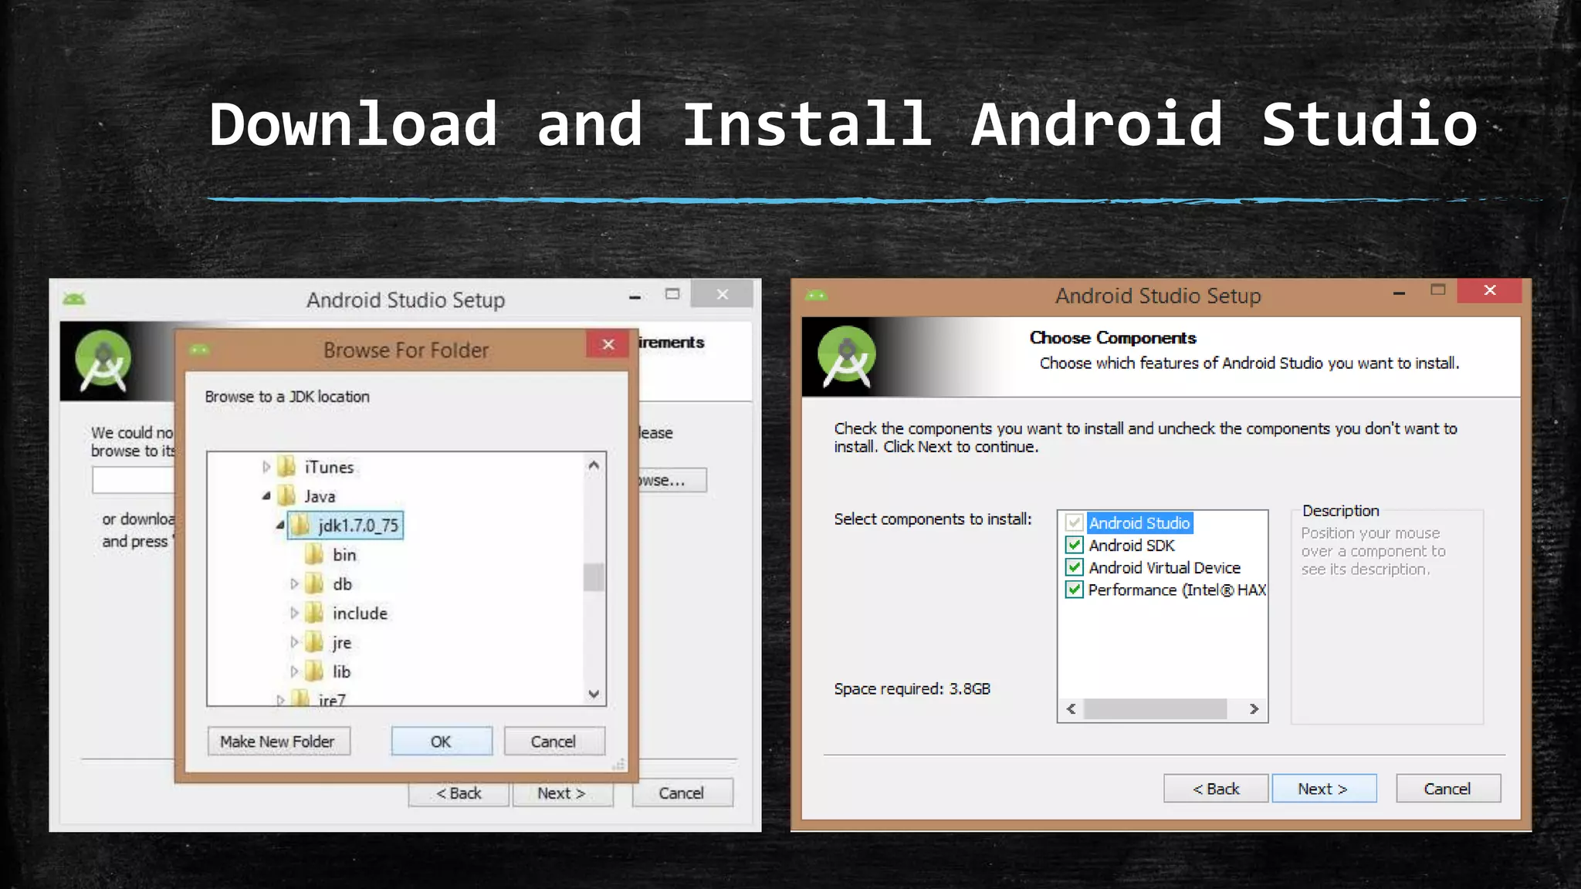Click the folder tree scroll down arrow
This screenshot has height=889, width=1581.
pyautogui.click(x=593, y=694)
